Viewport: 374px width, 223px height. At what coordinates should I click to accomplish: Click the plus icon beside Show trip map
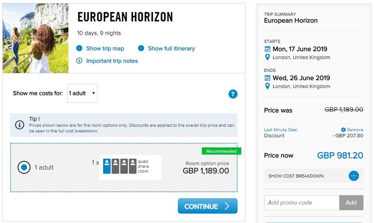[79, 48]
